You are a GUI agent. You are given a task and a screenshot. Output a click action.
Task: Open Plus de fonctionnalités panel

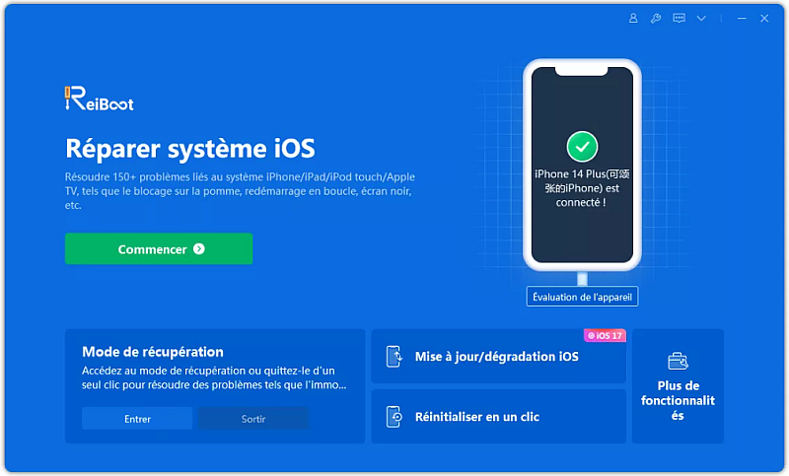pyautogui.click(x=678, y=400)
